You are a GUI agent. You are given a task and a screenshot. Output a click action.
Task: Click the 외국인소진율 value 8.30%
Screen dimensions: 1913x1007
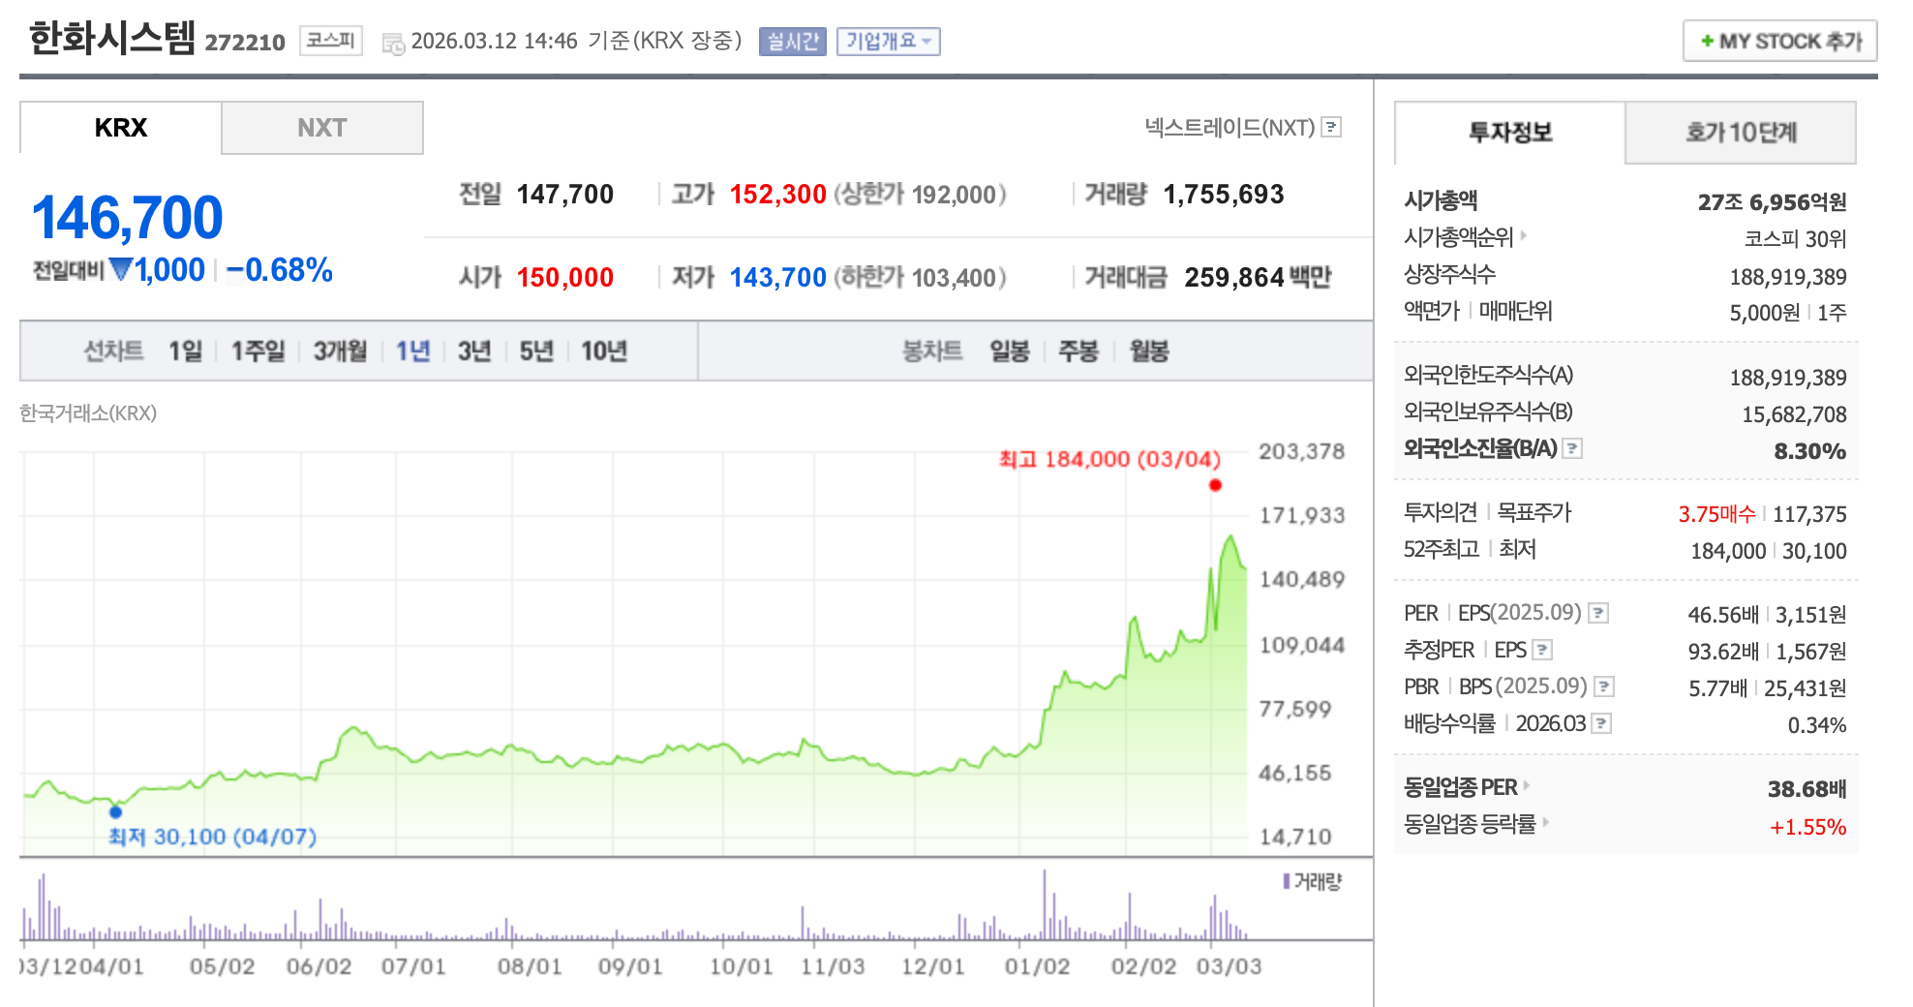click(x=1810, y=451)
